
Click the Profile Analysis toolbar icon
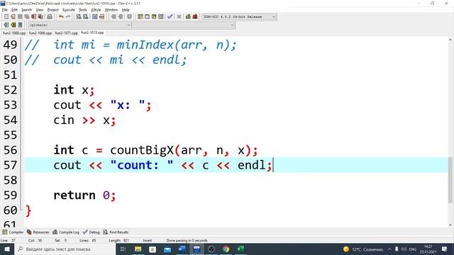click(188, 17)
